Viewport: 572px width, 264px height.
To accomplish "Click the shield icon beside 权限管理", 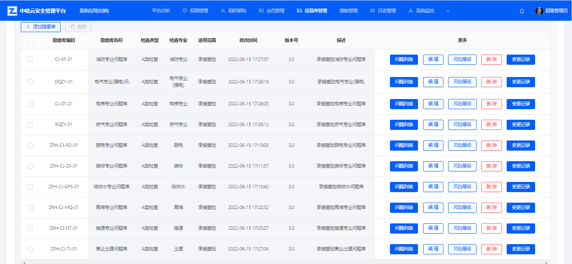I will 185,11.
